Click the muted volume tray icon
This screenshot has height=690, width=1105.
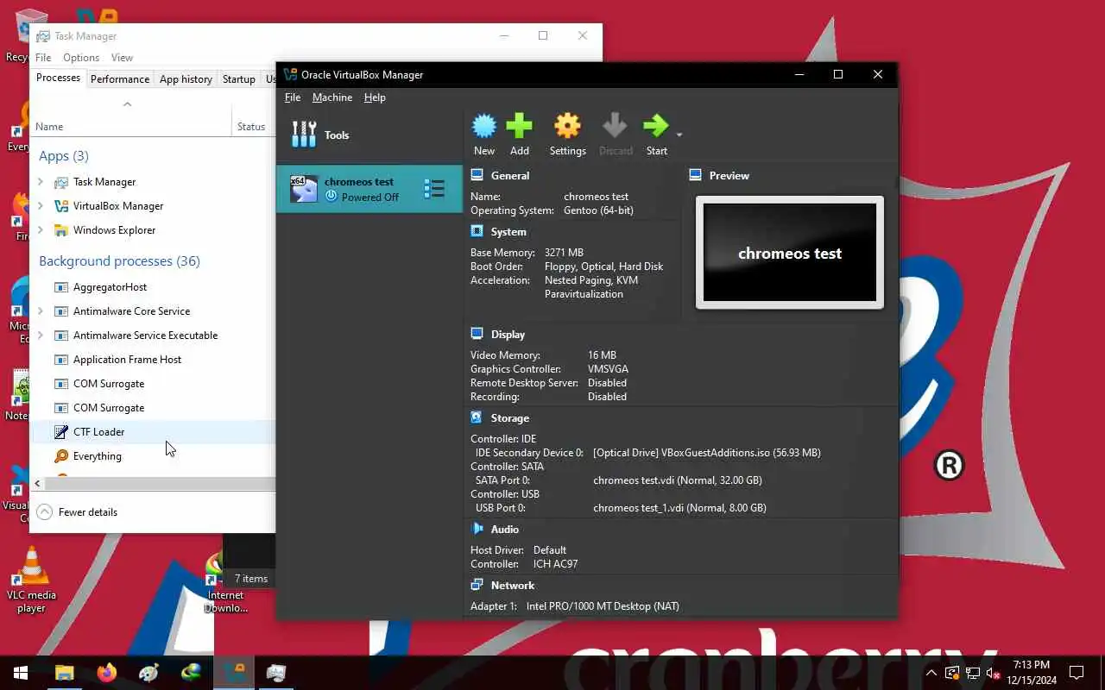(x=993, y=673)
